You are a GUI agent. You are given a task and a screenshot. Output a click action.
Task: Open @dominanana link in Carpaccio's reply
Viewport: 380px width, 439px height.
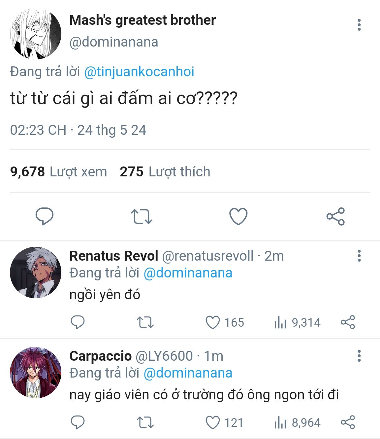point(188,373)
